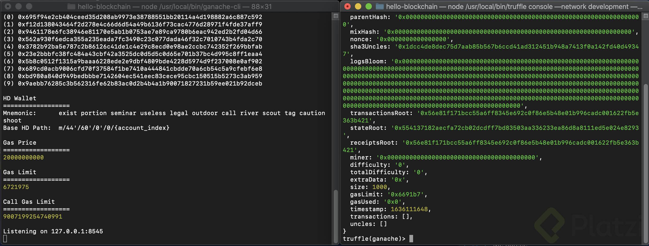Select the timestamp value 1636111648
This screenshot has width=649, height=246.
[x=409, y=209]
